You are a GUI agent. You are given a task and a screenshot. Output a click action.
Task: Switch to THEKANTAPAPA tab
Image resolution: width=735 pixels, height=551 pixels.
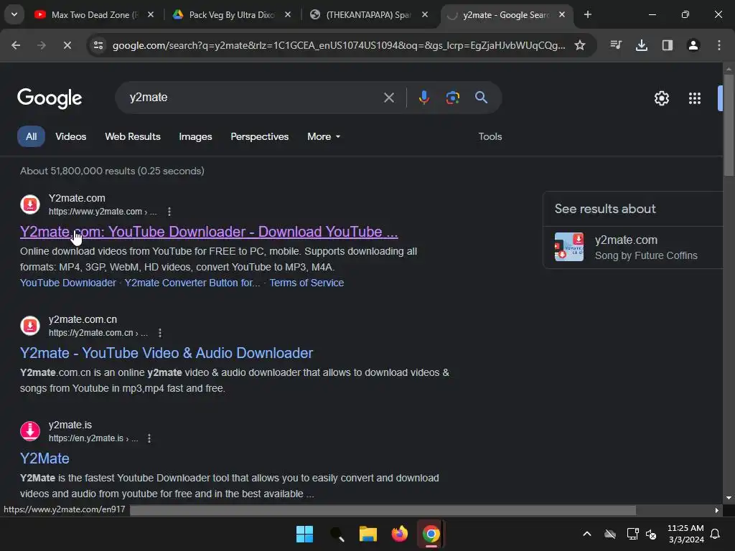pyautogui.click(x=369, y=15)
